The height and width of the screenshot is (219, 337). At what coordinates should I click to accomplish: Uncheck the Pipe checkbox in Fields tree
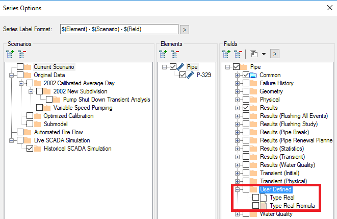pyautogui.click(x=236, y=67)
